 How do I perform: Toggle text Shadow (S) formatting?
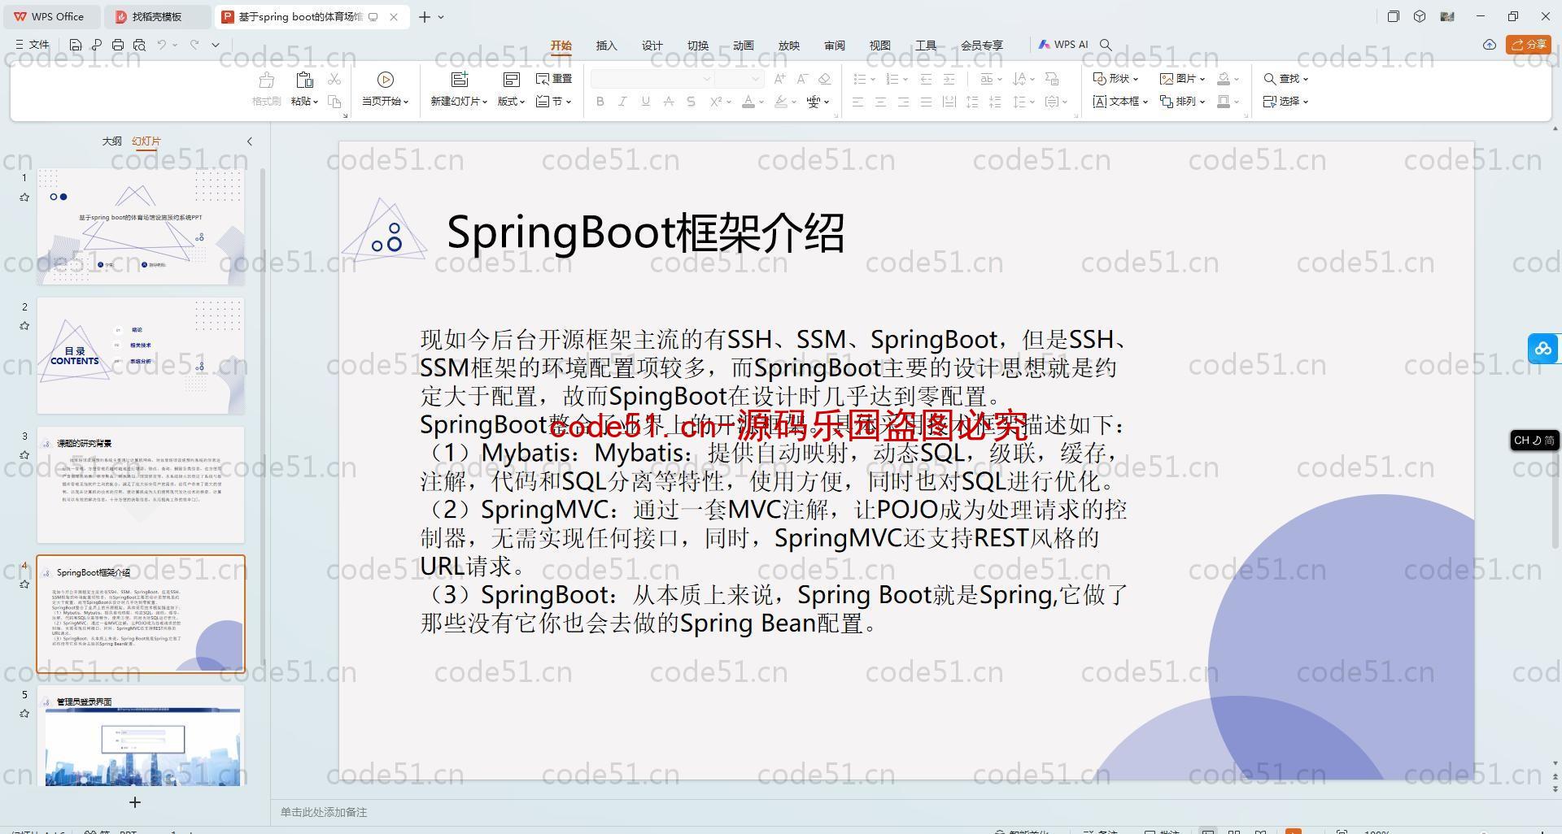click(x=691, y=102)
